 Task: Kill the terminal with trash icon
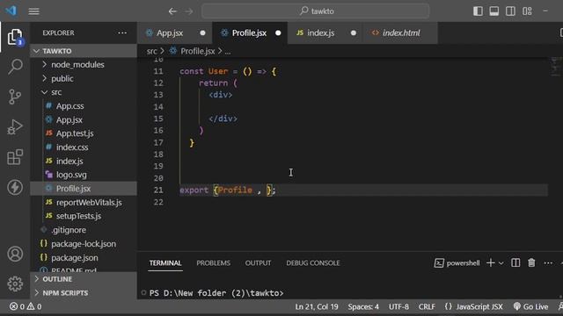click(531, 263)
